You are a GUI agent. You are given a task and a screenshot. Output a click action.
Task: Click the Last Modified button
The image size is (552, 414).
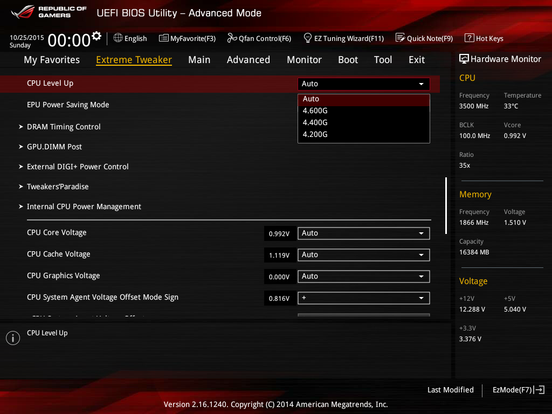tap(450, 390)
